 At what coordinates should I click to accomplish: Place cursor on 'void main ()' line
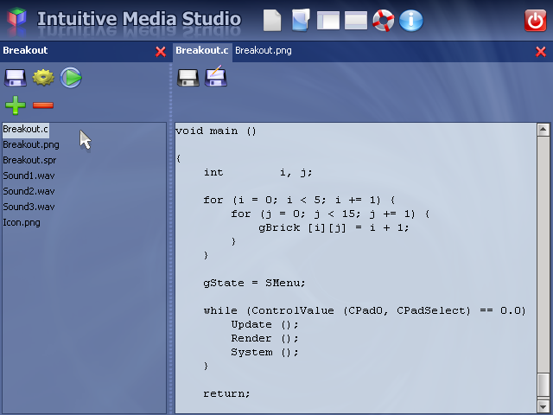[216, 131]
